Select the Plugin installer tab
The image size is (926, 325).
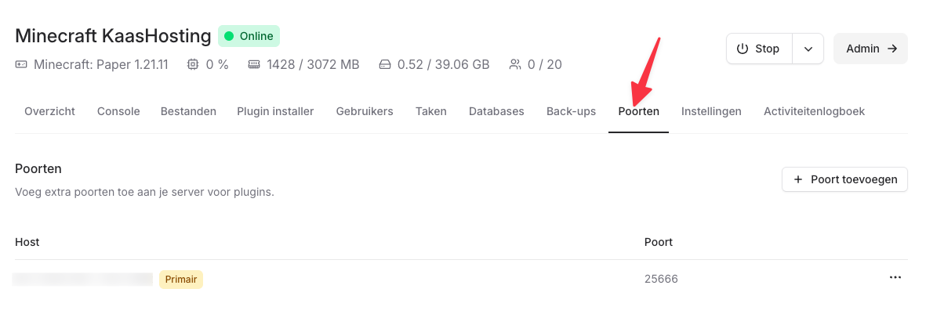tap(275, 111)
